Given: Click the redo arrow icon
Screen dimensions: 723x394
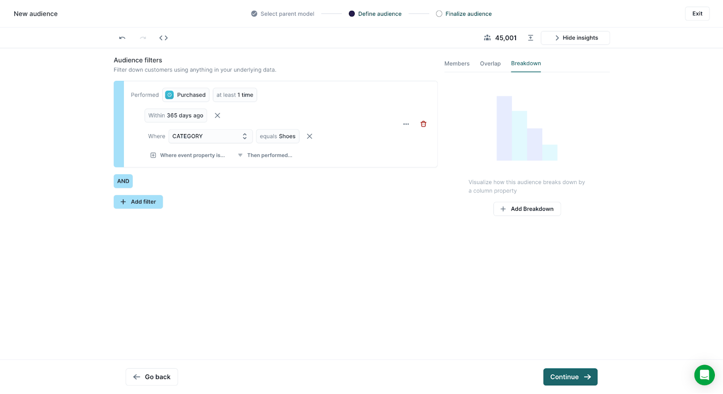Looking at the screenshot, I should (x=143, y=38).
